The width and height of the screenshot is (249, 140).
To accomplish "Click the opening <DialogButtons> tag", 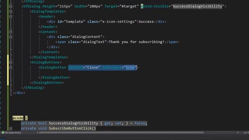I will 46,62.
